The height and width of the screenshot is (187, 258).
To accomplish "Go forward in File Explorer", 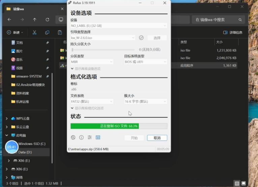I will 22,20.
